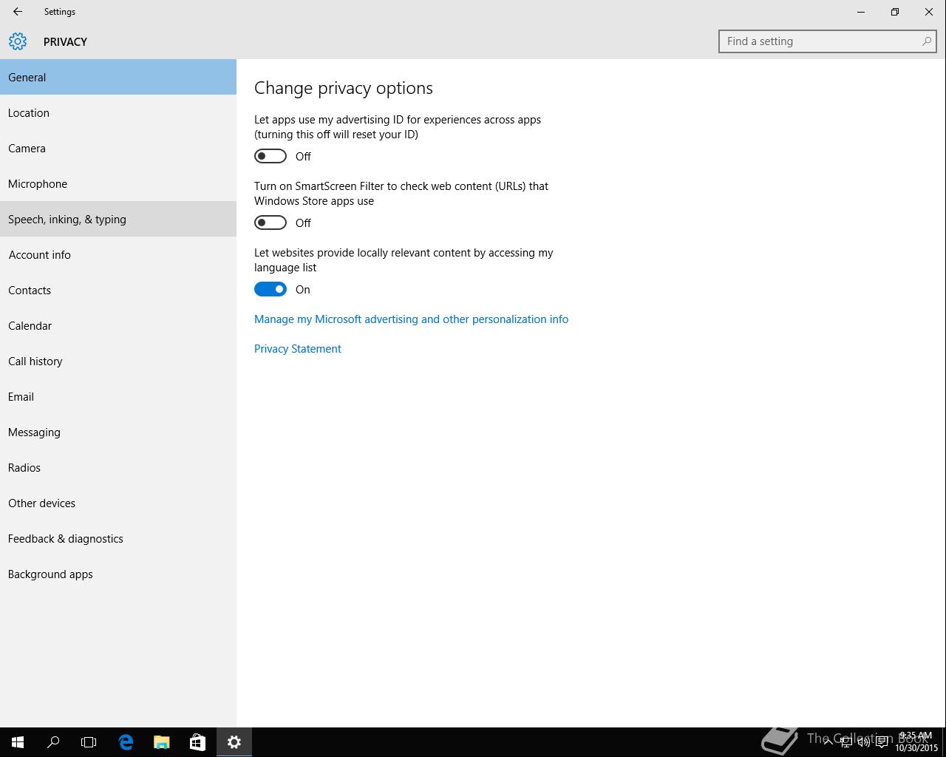Screen dimensions: 946x757
Task: Open the Calendar privacy settings
Action: [x=118, y=325]
